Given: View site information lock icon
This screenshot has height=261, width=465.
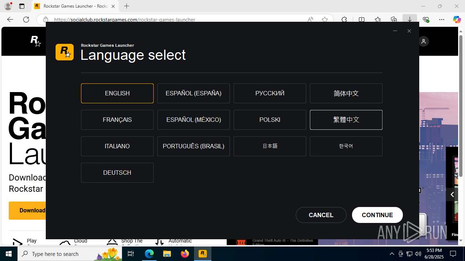Looking at the screenshot, I should click(x=46, y=20).
